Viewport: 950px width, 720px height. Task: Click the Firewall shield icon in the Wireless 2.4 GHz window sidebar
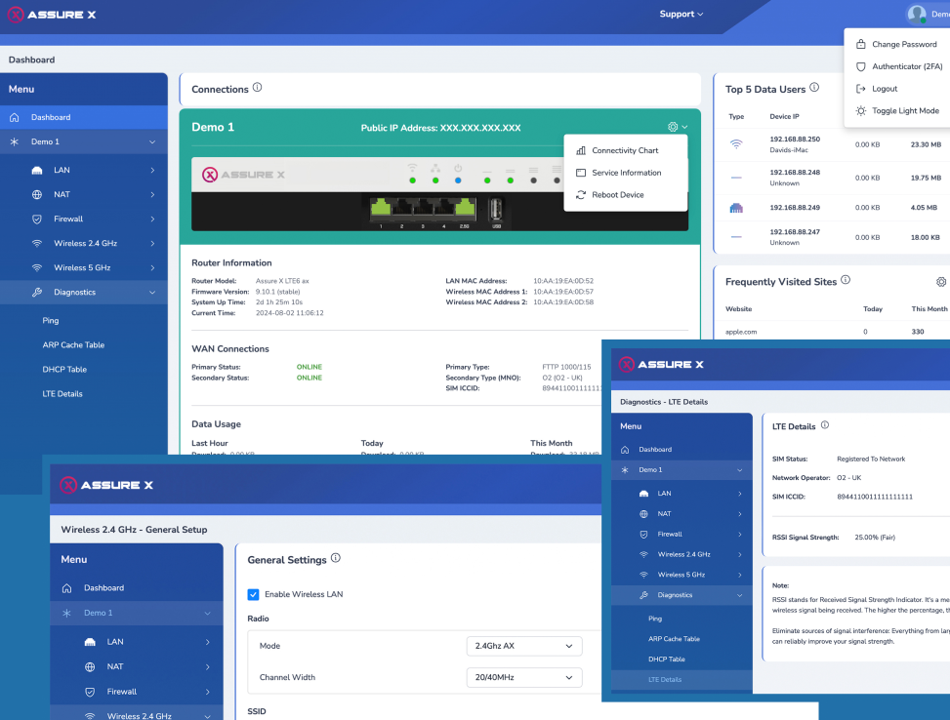click(90, 692)
